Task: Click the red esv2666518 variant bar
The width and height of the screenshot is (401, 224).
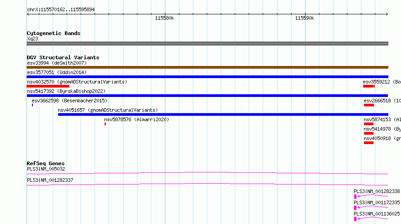Action: [369, 105]
